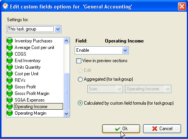Select Cost per Unit list entry
This screenshot has height=139, width=188.
pyautogui.click(x=27, y=74)
